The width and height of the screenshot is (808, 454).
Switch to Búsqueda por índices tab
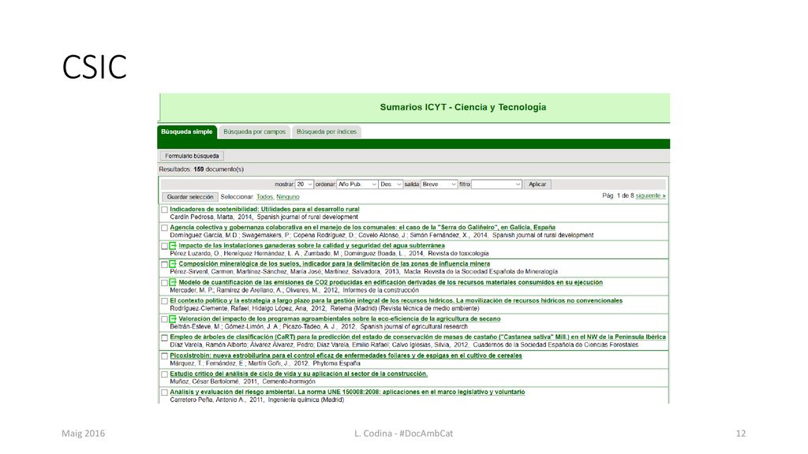[327, 132]
